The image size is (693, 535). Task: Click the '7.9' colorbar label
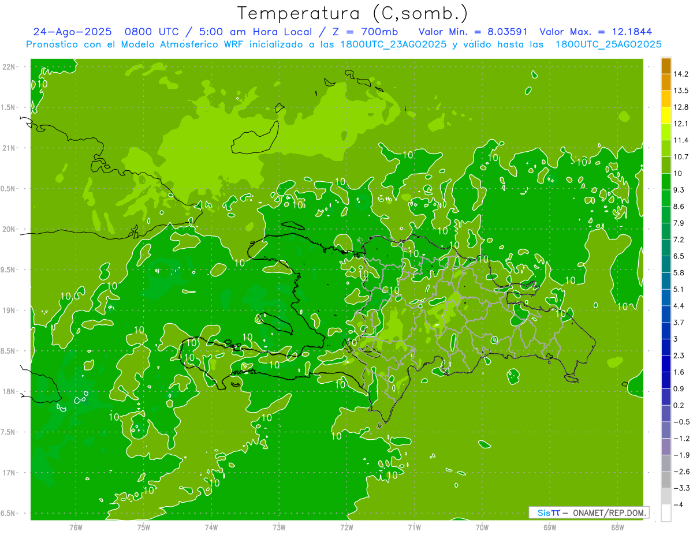(679, 223)
